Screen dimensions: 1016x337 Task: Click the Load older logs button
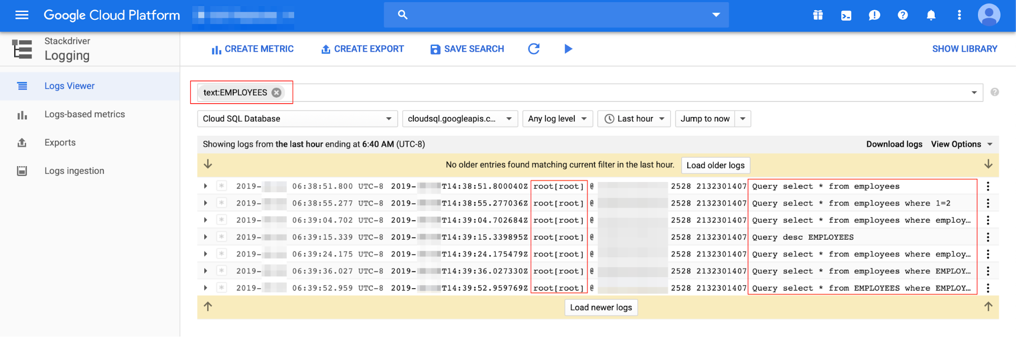coord(715,165)
